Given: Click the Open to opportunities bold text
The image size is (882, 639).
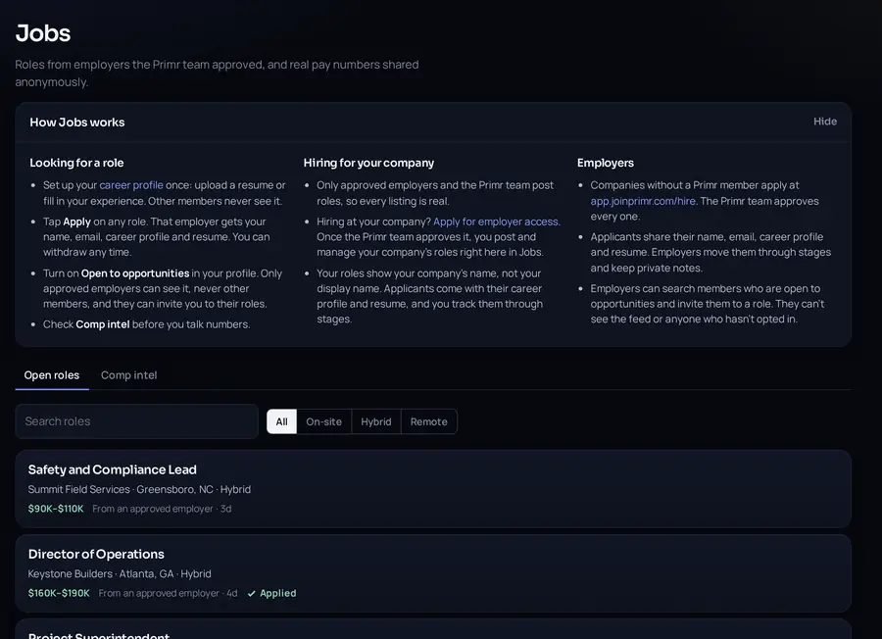Looking at the screenshot, I should [x=135, y=273].
